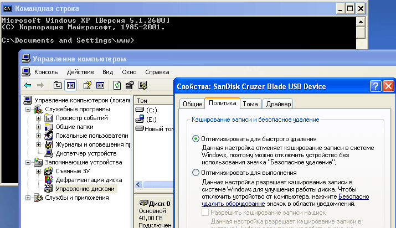This screenshot has height=228, width=396.
Task: Click the (E:) volume drive icon
Action: coord(140,119)
